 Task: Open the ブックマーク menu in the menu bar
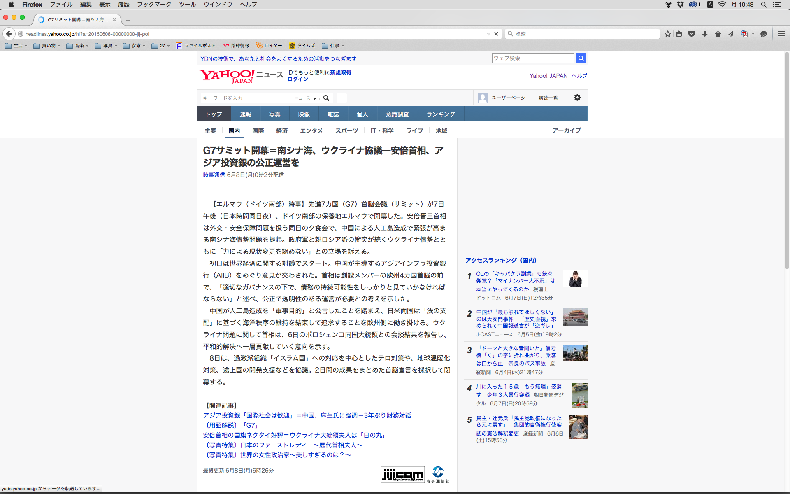pyautogui.click(x=154, y=4)
